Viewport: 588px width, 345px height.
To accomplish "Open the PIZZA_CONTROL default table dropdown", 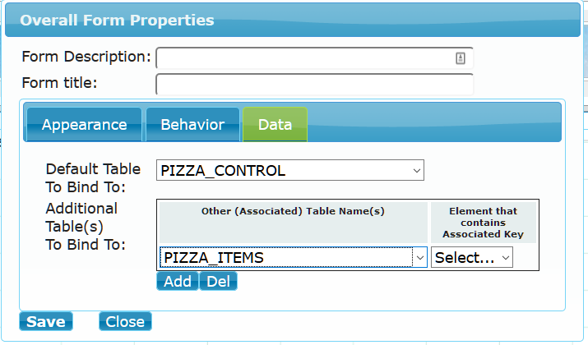I will (x=290, y=170).
